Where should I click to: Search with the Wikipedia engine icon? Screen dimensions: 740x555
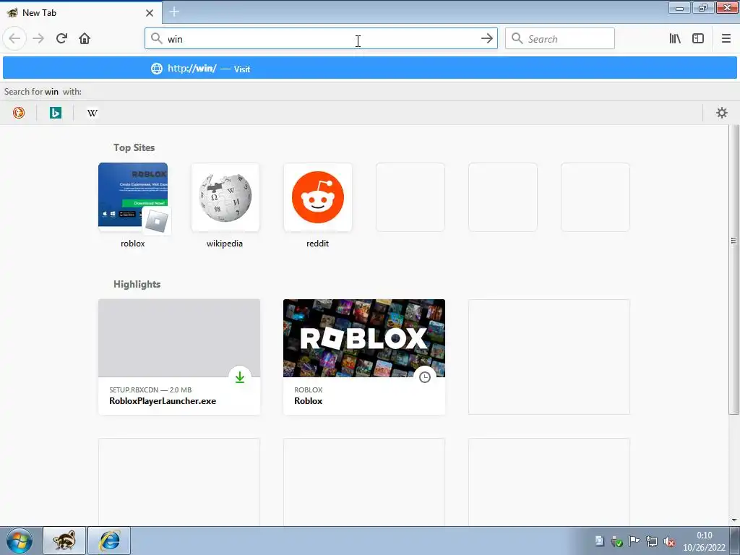[92, 113]
